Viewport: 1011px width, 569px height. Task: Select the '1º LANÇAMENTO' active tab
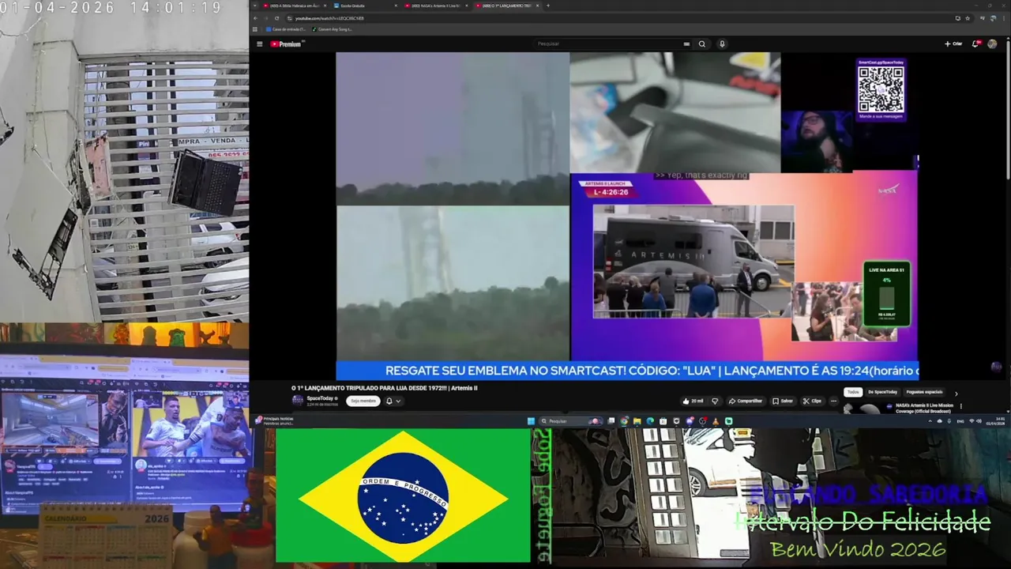click(508, 6)
